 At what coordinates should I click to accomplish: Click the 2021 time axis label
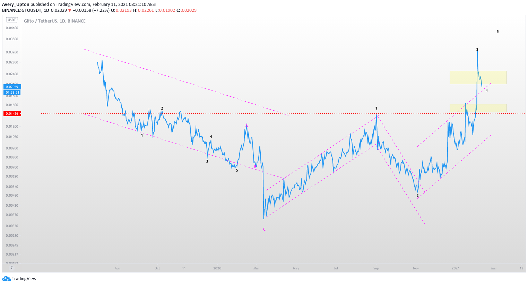point(456,268)
